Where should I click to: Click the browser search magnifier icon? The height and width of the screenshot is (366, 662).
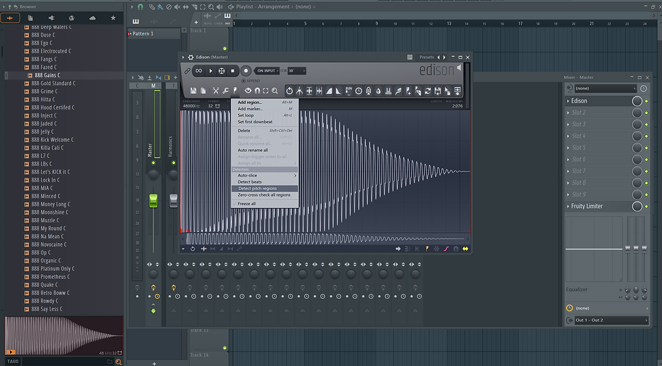click(119, 361)
